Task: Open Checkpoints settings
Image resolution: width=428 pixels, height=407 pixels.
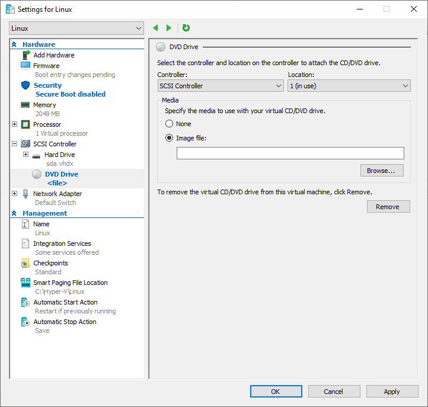Action: pyautogui.click(x=50, y=263)
